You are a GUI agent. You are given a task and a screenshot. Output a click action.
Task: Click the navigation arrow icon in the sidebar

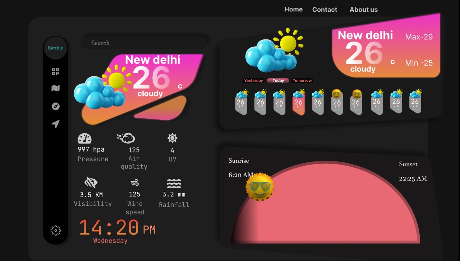coord(55,124)
